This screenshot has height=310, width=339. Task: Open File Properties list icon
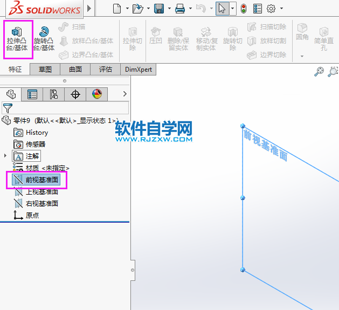pyautogui.click(x=258, y=9)
